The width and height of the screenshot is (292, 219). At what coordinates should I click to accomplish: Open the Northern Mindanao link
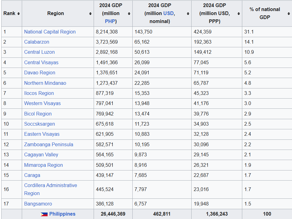coord(45,83)
